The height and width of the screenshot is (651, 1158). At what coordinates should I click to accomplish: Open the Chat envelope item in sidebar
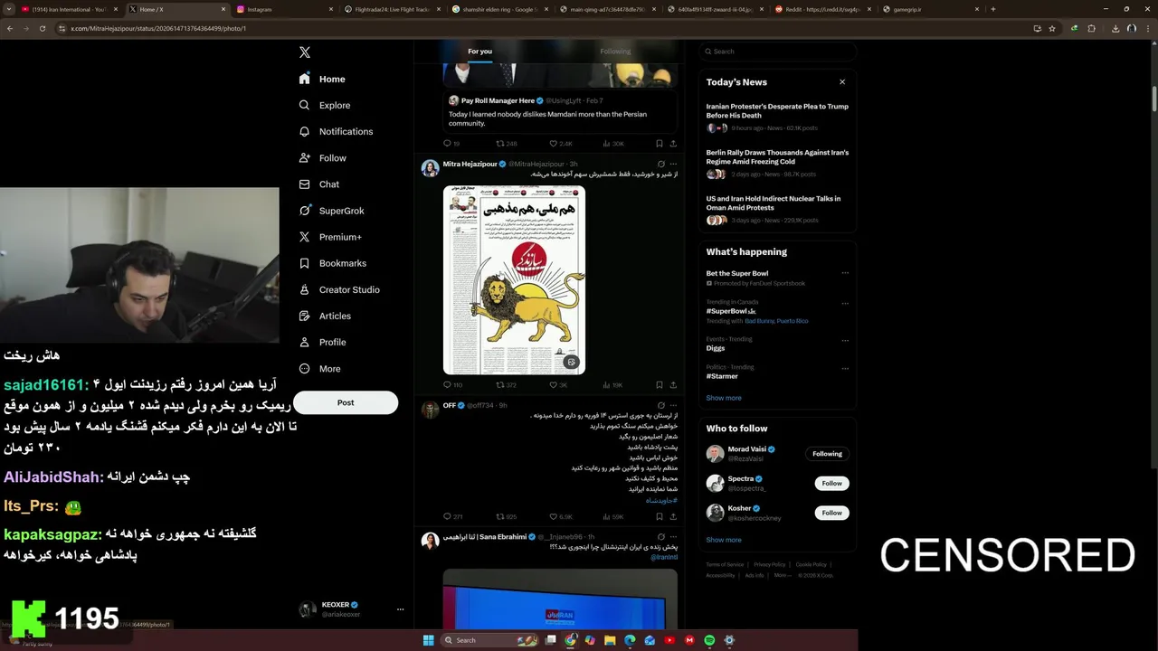pos(318,184)
